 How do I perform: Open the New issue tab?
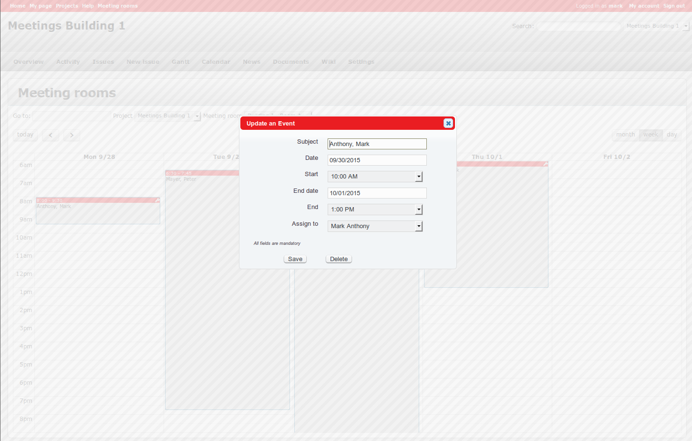pos(143,62)
